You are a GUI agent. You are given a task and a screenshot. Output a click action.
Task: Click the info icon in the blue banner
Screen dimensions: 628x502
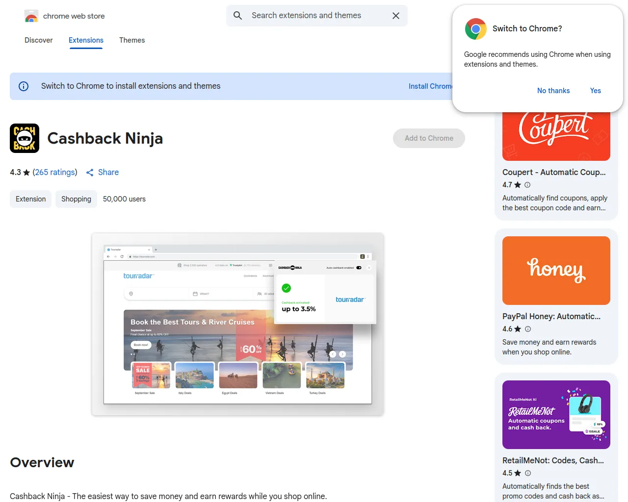click(x=24, y=86)
